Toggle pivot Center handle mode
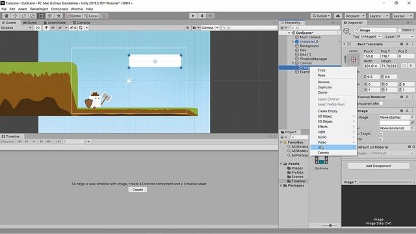This screenshot has width=416, height=234. tap(73, 16)
